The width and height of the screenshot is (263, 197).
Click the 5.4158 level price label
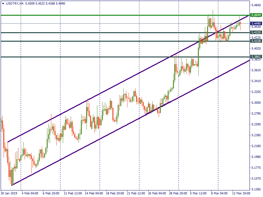(x=255, y=41)
